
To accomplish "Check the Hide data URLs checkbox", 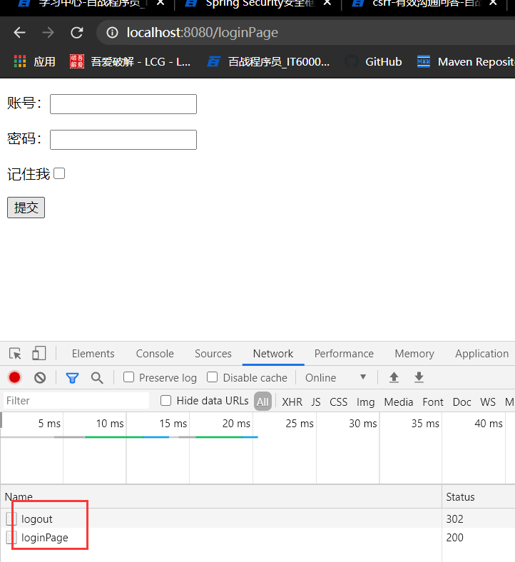I will (165, 400).
